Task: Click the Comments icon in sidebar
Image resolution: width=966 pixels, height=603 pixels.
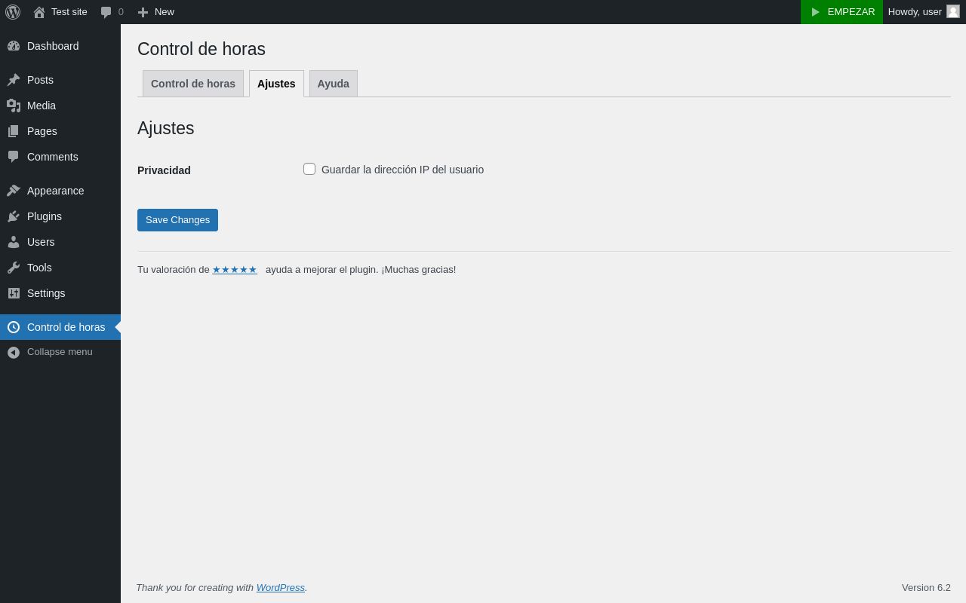Action: [14, 157]
